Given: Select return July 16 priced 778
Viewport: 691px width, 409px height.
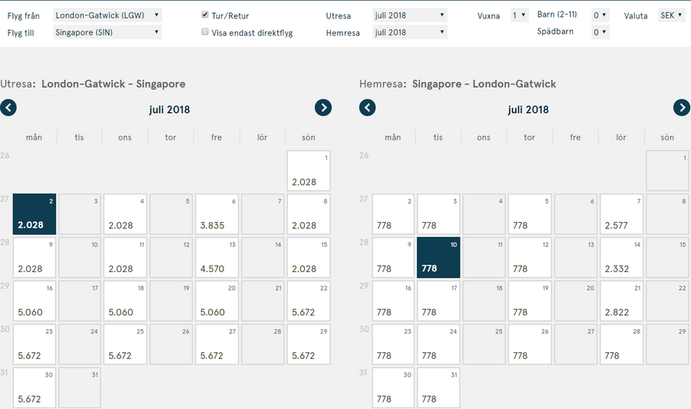Looking at the screenshot, I should [393, 301].
